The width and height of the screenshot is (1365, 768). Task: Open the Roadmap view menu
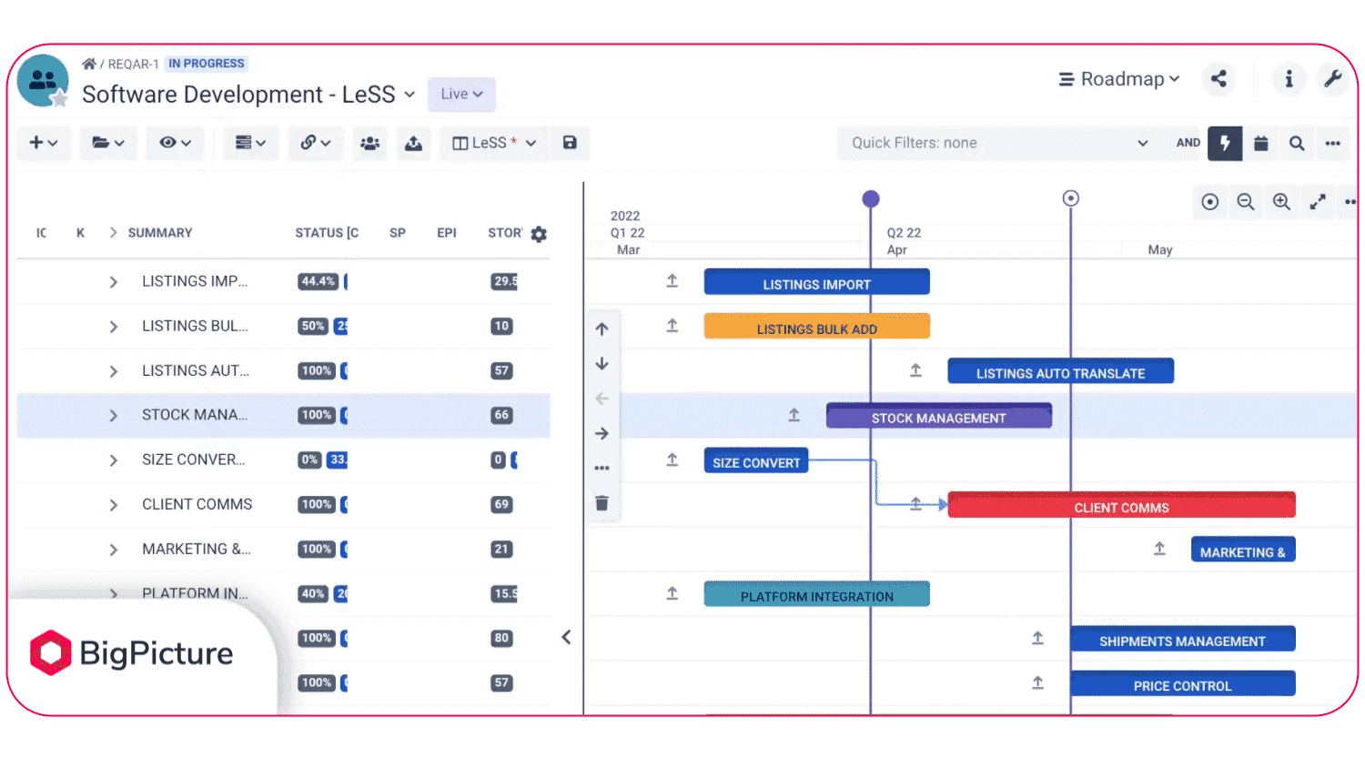coord(1119,79)
